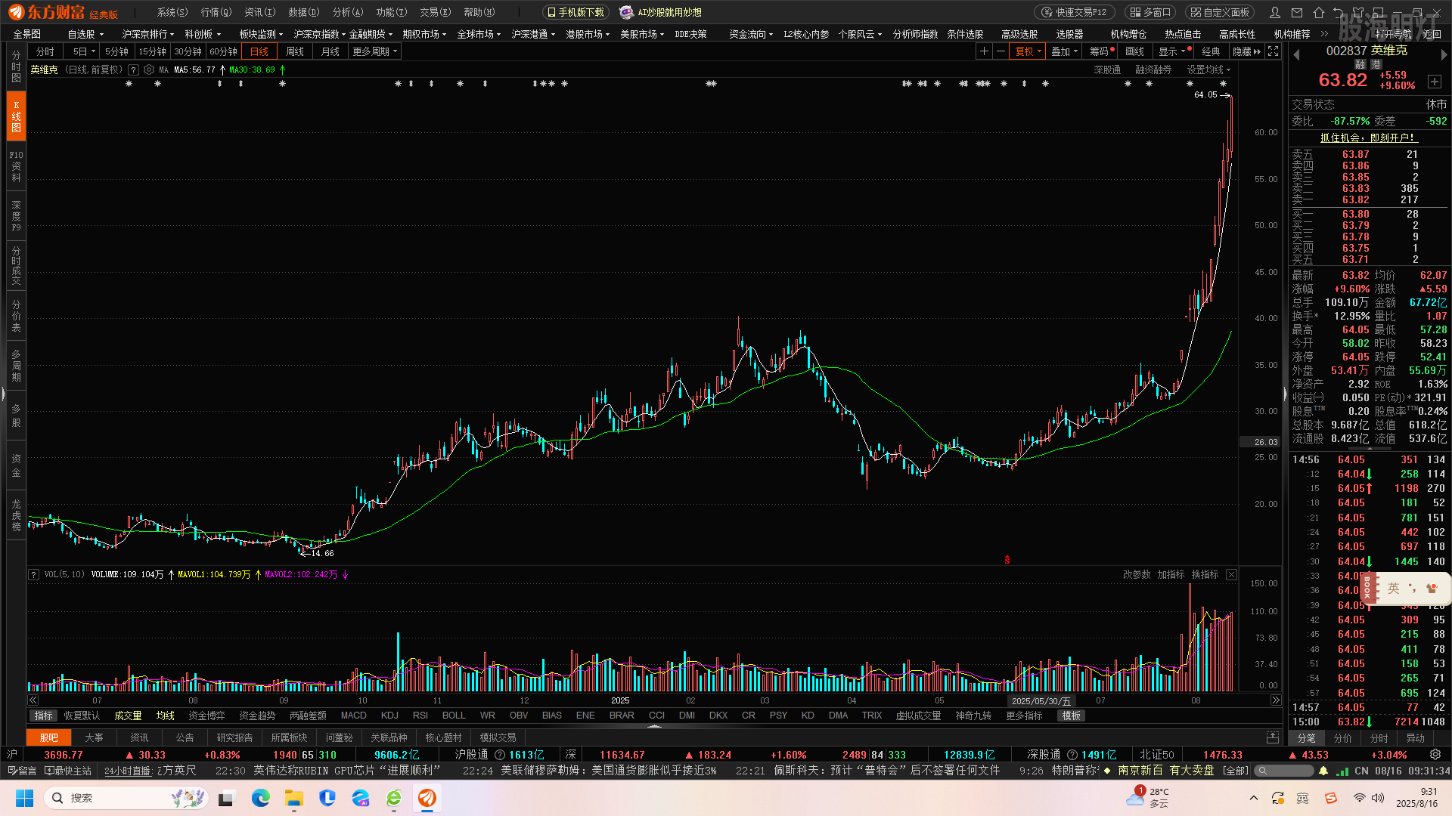Open 设置均线 dropdown
Image resolution: width=1452 pixels, height=816 pixels.
(1208, 70)
